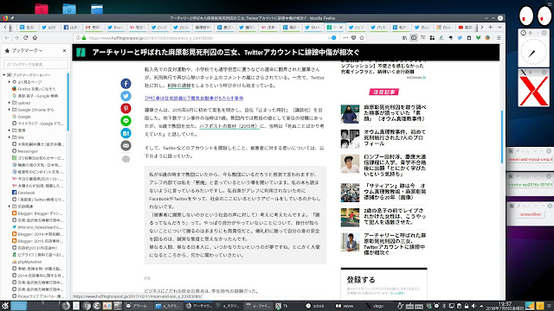Screen dimensions: 554x311
Task: Expand the upload bookmarks folder
Action: [10, 103]
